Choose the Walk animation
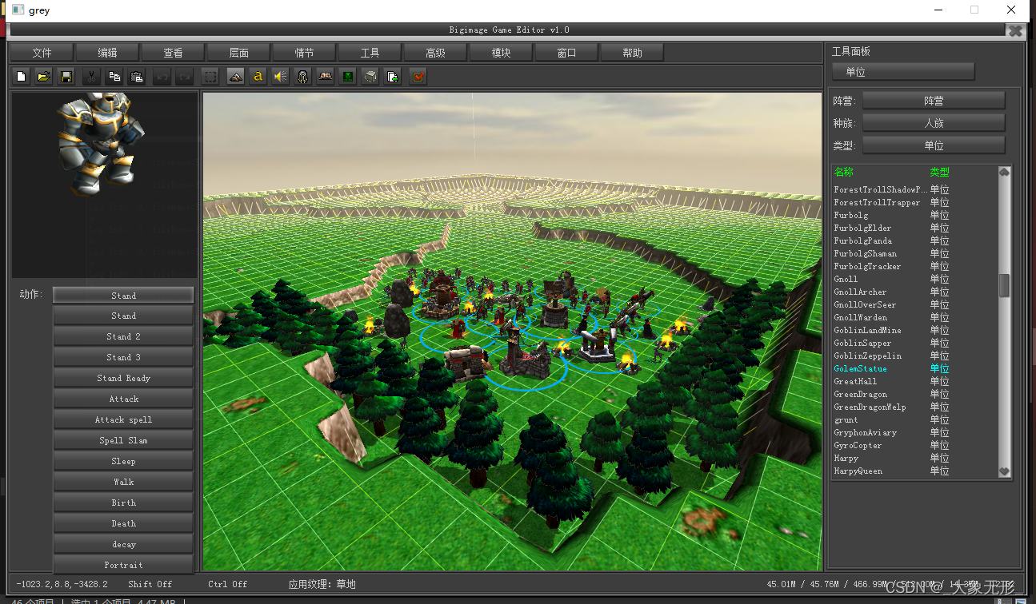This screenshot has height=604, width=1036. click(123, 482)
